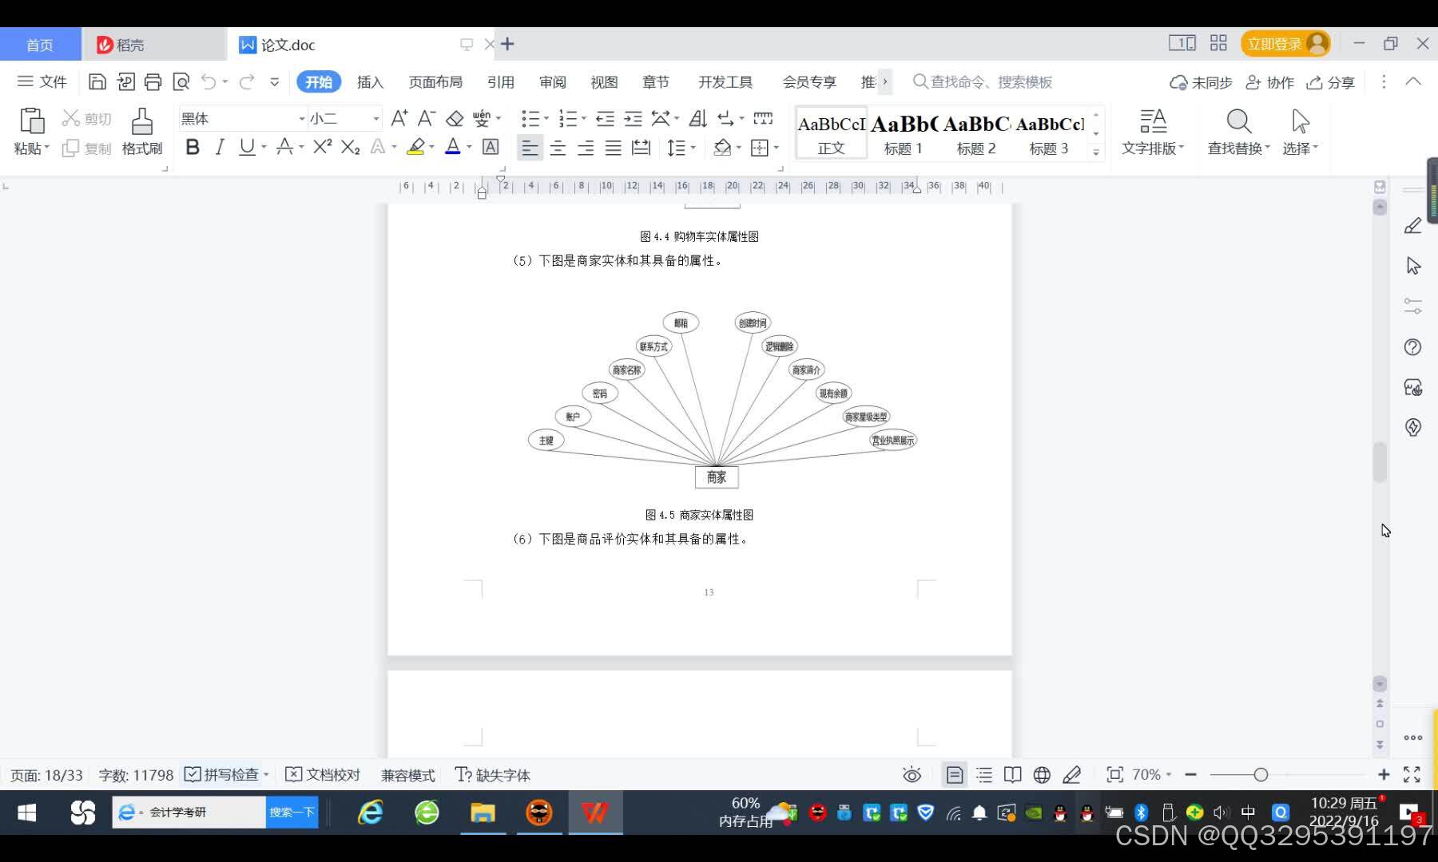This screenshot has width=1438, height=862.
Task: Open the Text Layout (文字排版) tool
Action: pos(1153,132)
